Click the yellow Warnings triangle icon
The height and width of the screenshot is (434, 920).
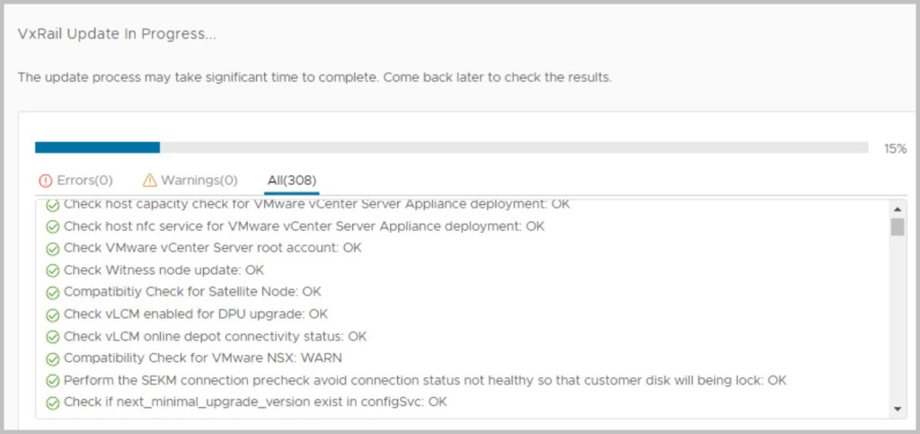[149, 181]
